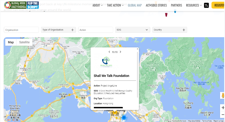Click the Location Hong Kong text
225x122 pixels.
point(103,104)
